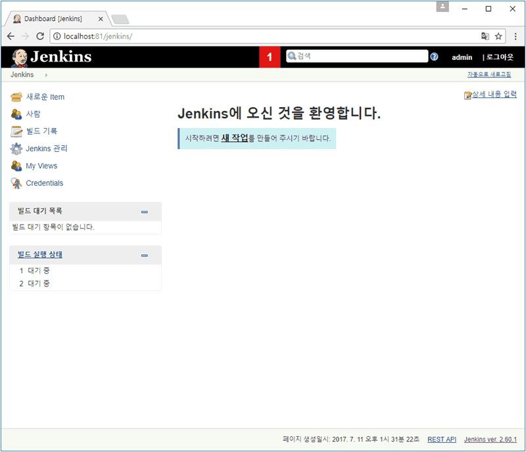Open the Chrome three-dot menu
This screenshot has width=526, height=452.
click(x=515, y=36)
